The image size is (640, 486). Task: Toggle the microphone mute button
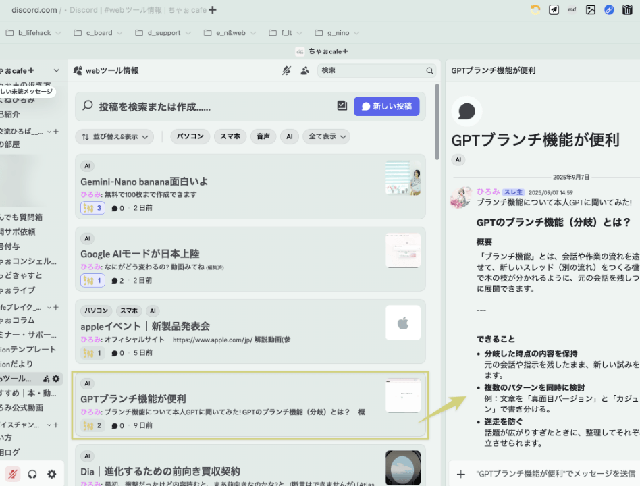12,474
